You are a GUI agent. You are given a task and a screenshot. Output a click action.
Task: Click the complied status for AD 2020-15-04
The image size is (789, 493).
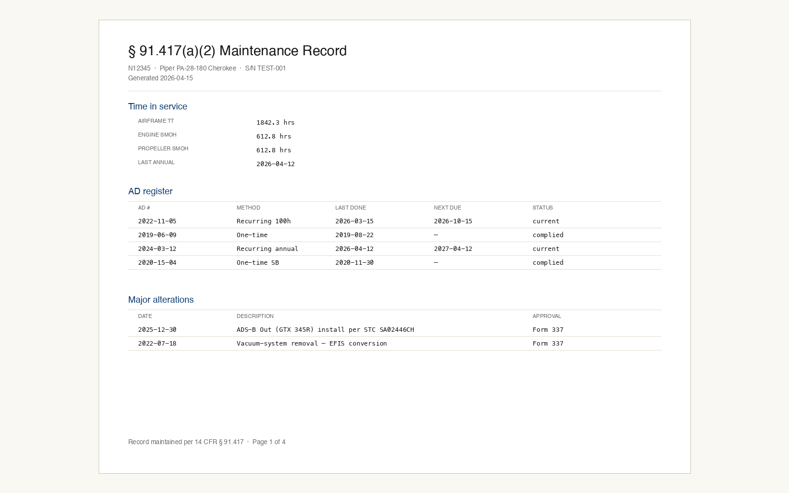click(x=548, y=262)
